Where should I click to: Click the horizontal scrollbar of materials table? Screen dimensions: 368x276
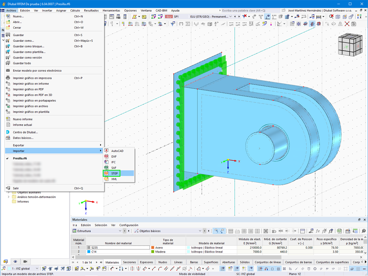pos(178,257)
